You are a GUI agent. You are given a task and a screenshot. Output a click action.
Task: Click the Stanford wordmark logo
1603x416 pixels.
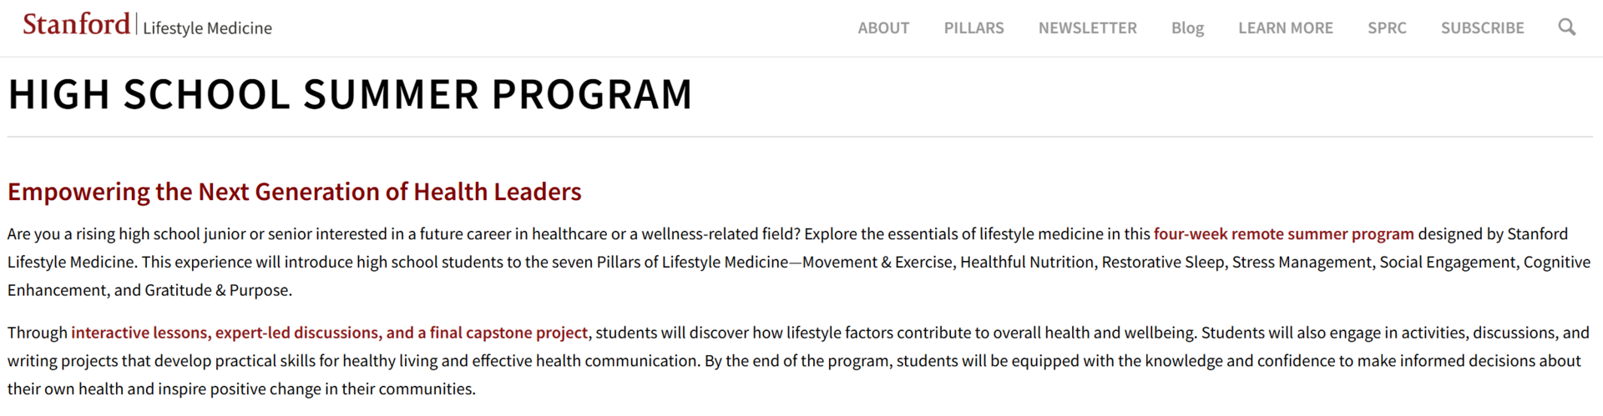point(76,24)
